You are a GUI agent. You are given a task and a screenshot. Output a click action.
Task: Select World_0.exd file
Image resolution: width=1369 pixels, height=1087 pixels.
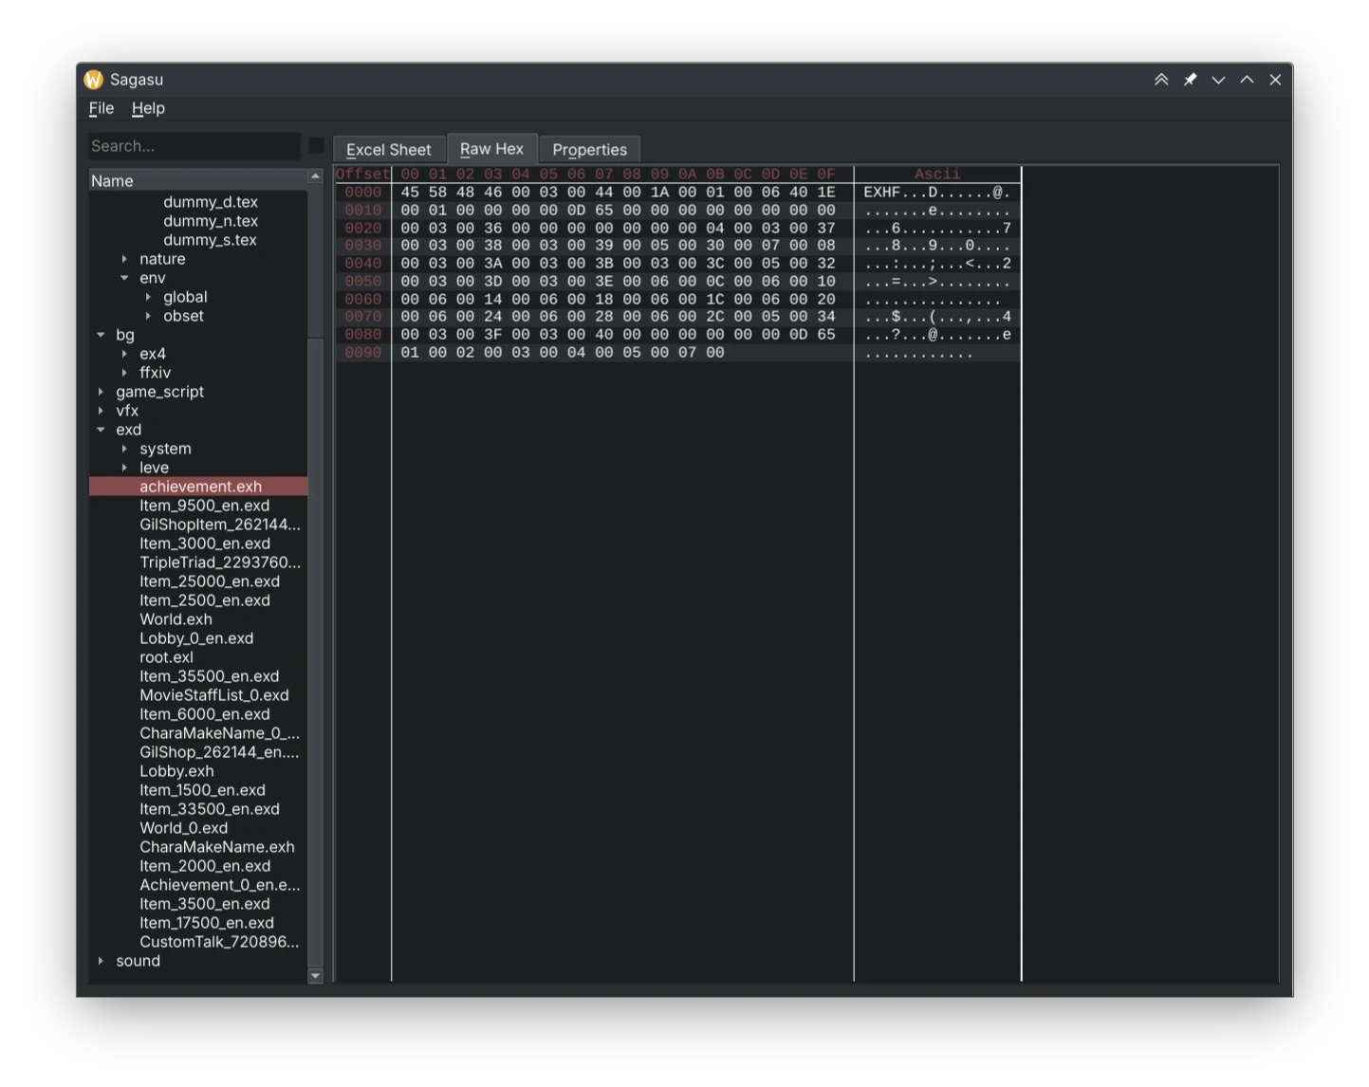(x=183, y=828)
